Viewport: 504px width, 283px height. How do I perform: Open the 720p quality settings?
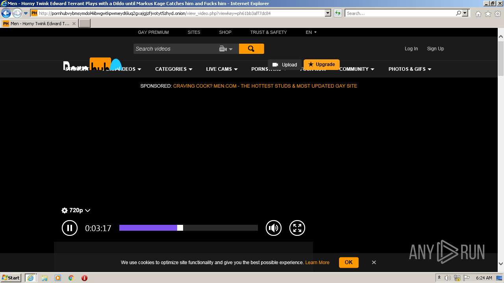76,210
